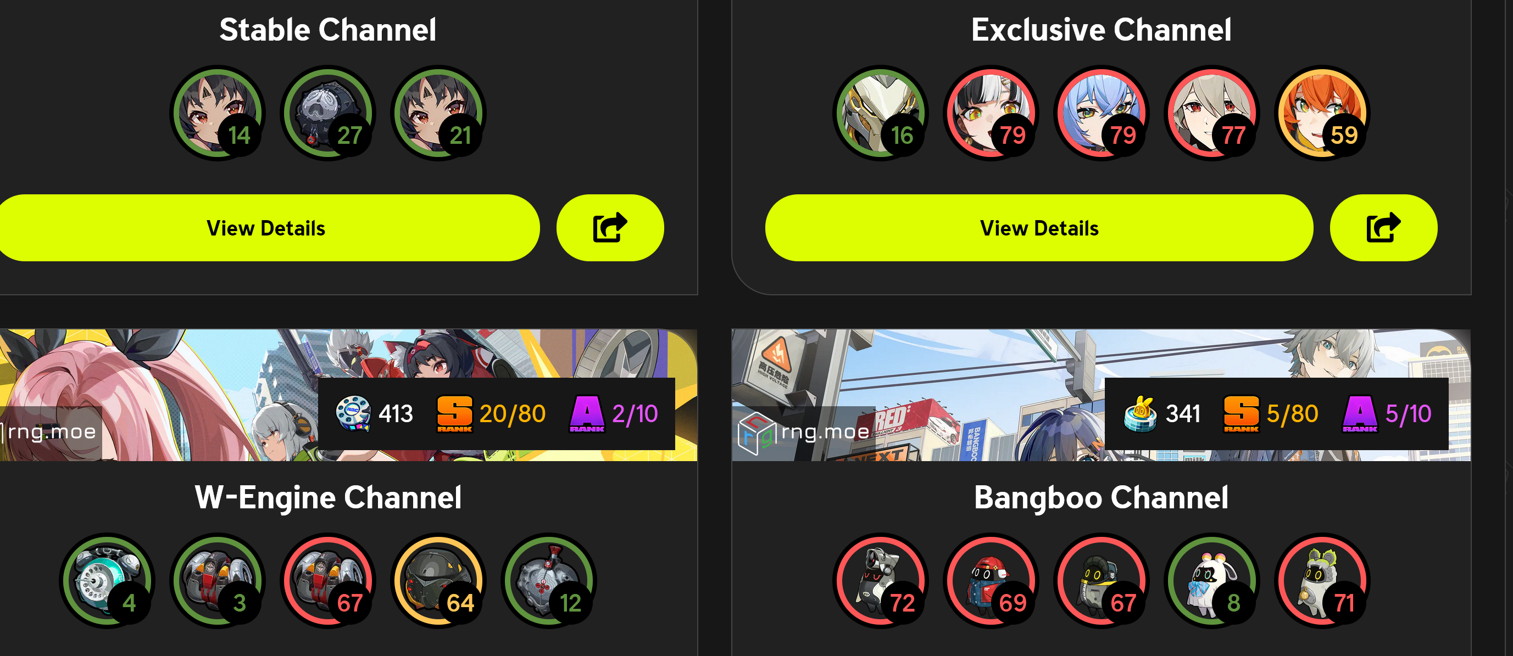Open Stable Channel View Details
The image size is (1513, 656).
(x=266, y=228)
